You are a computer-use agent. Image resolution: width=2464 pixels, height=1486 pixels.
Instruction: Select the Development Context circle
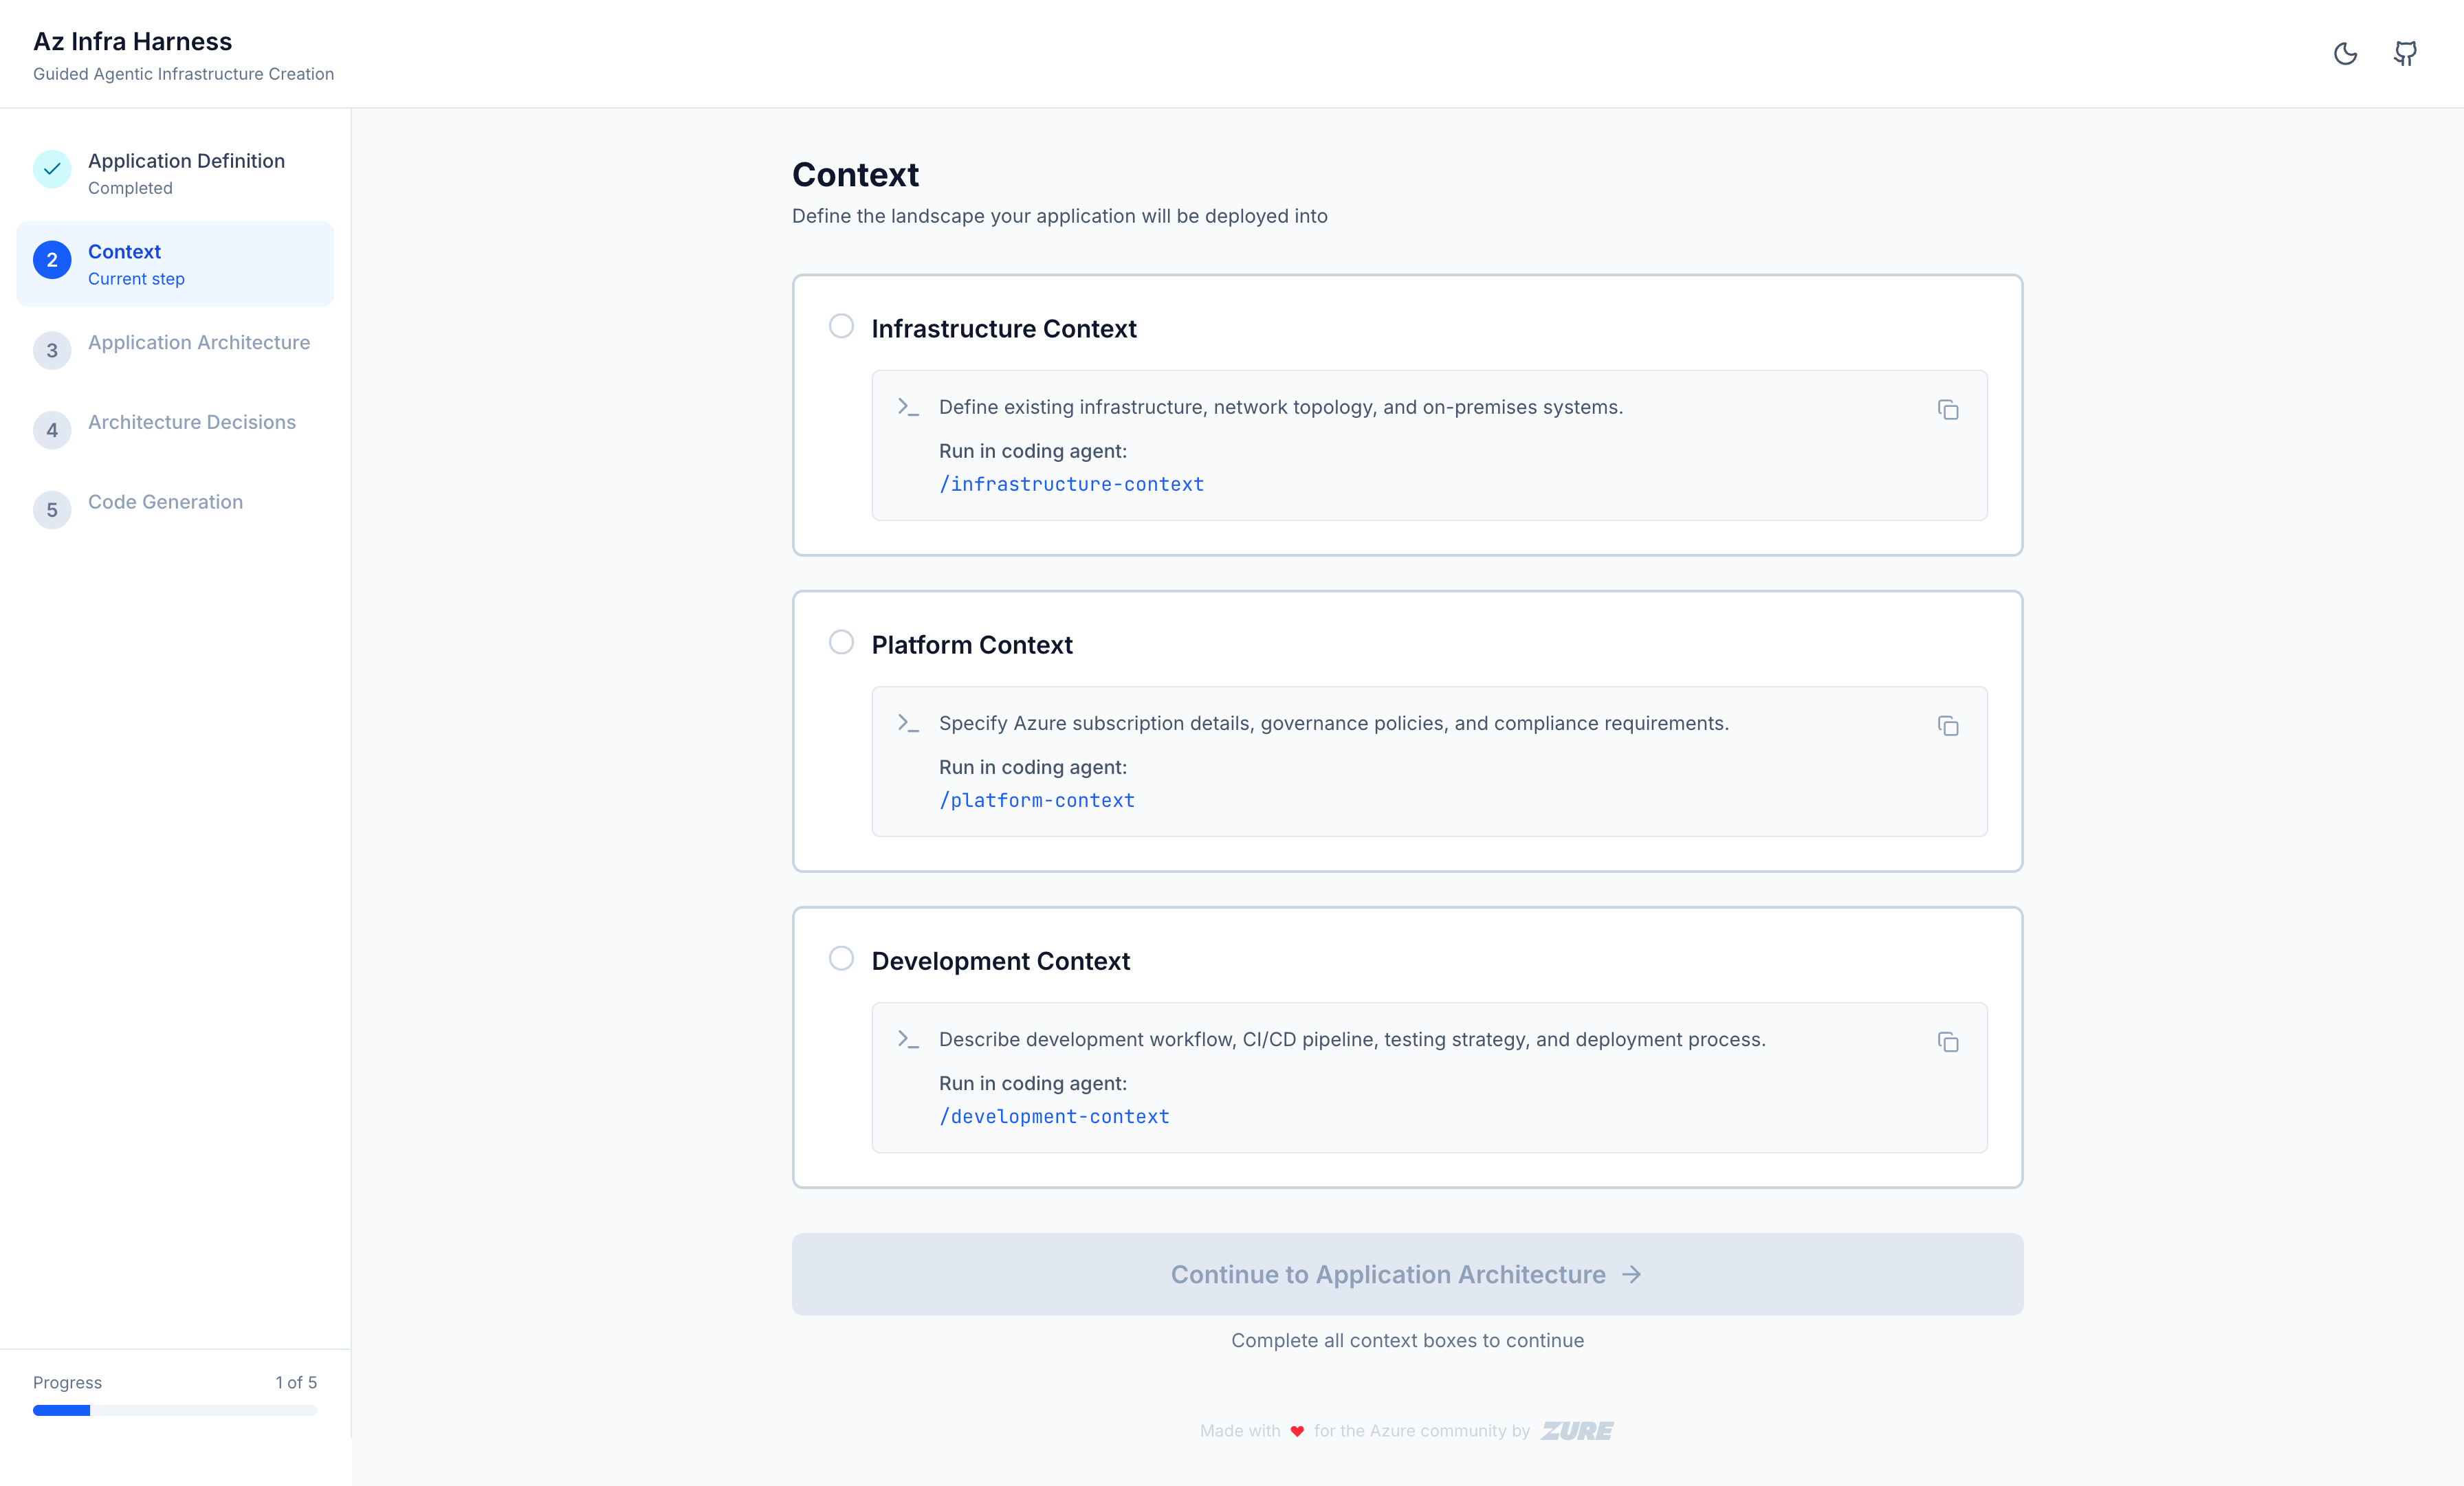point(840,958)
